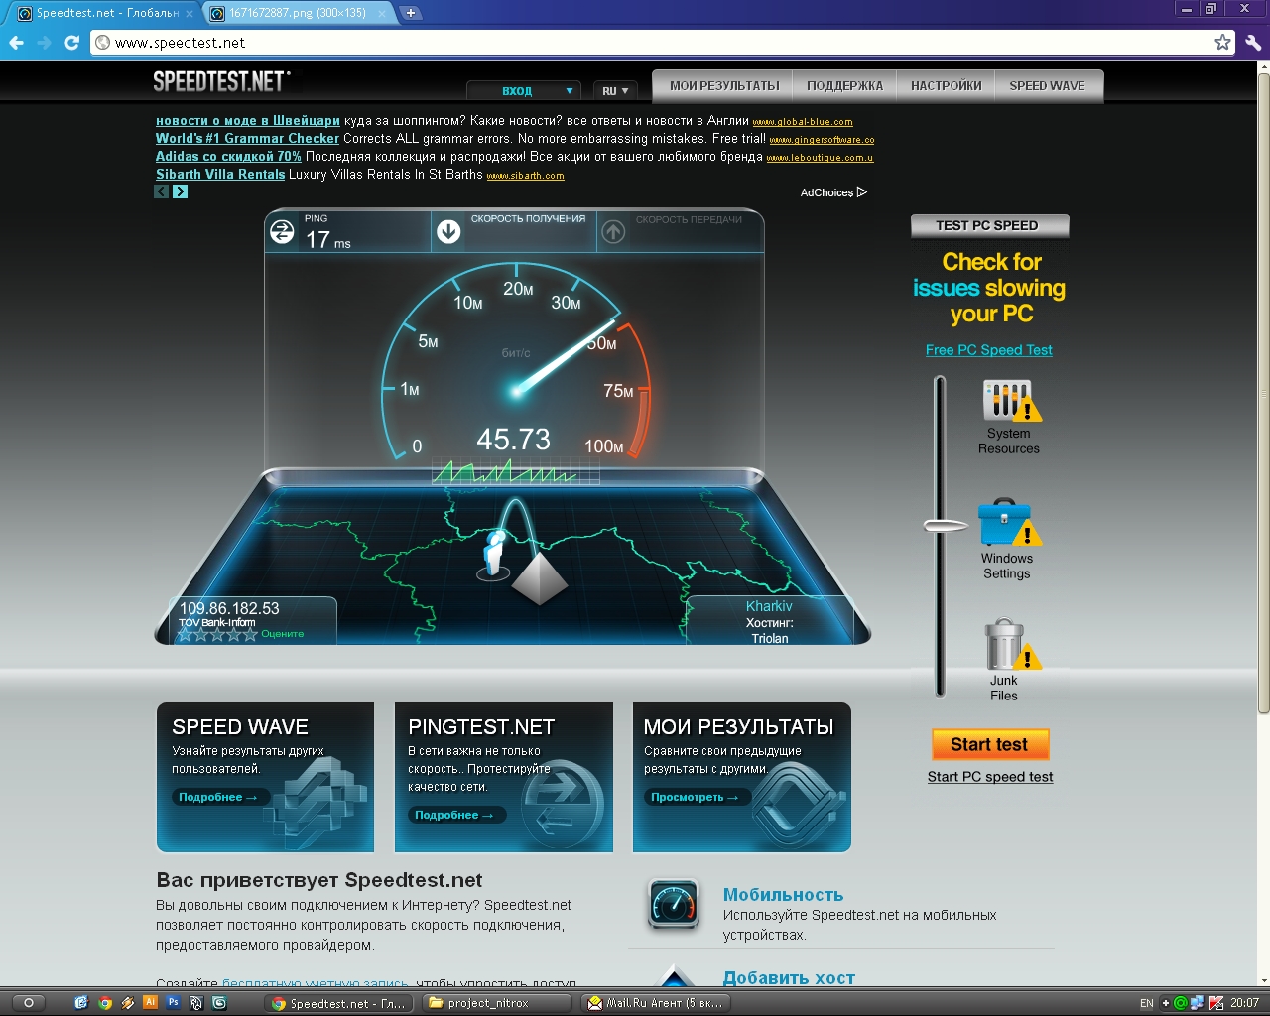Click the 20:07 taskbar clock
This screenshot has width=1270, height=1016.
coord(1245,1003)
